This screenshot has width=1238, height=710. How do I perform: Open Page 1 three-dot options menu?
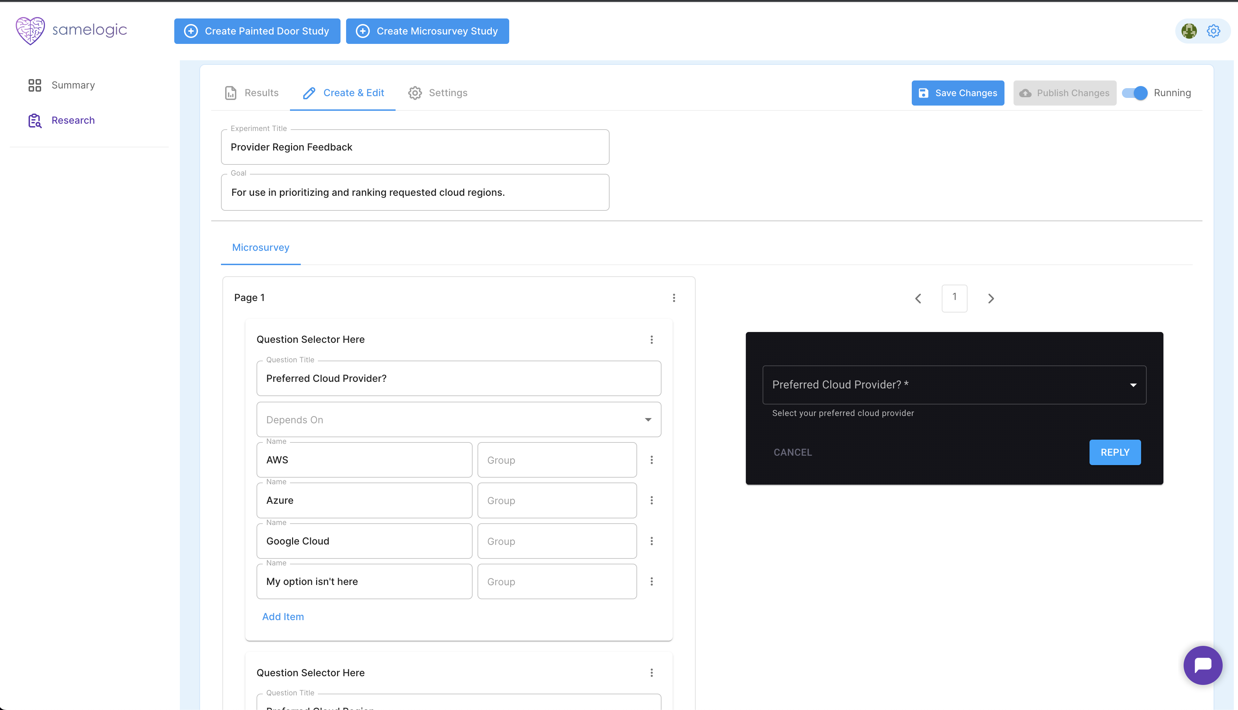tap(674, 298)
